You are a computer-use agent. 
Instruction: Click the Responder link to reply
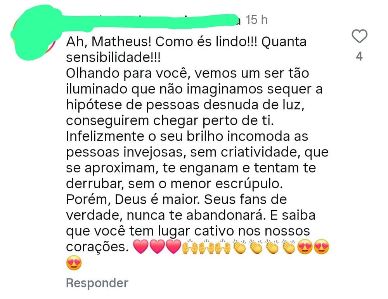[x=97, y=283]
